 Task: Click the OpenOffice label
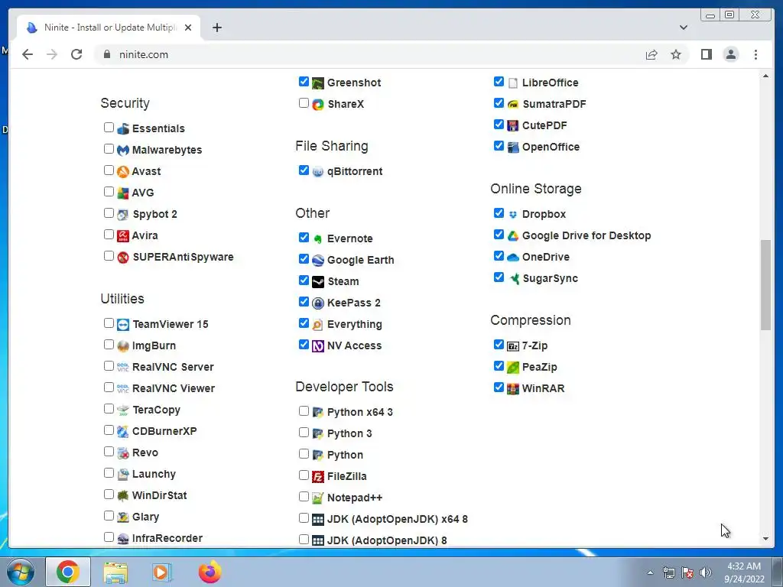point(551,147)
